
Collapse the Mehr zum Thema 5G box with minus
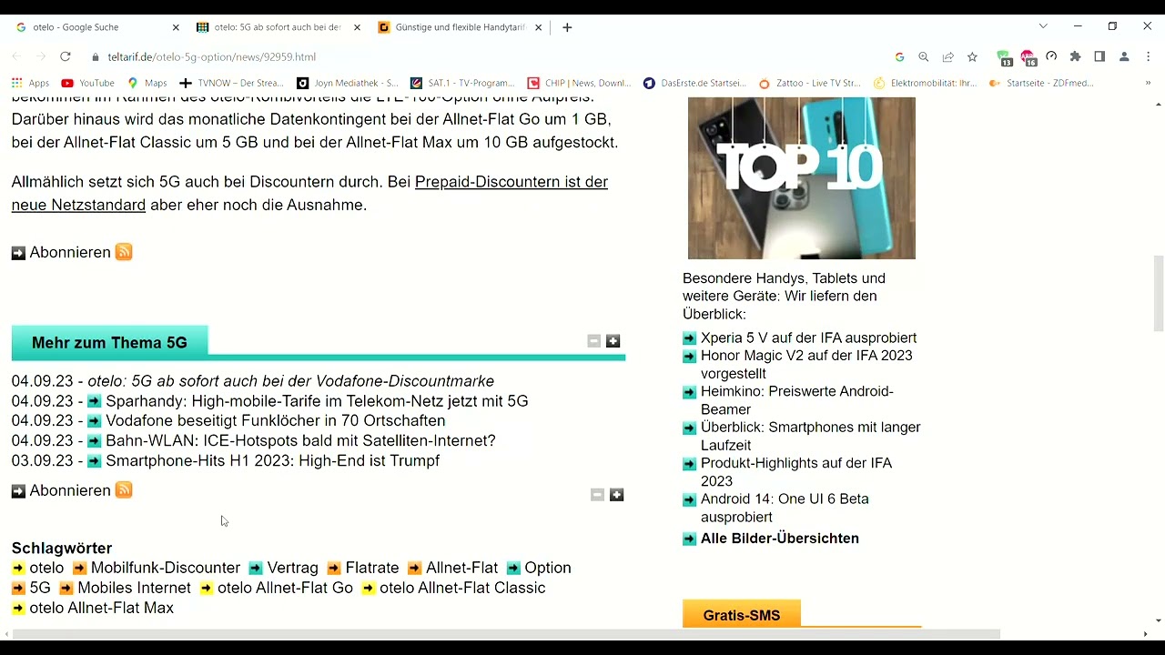coord(594,341)
